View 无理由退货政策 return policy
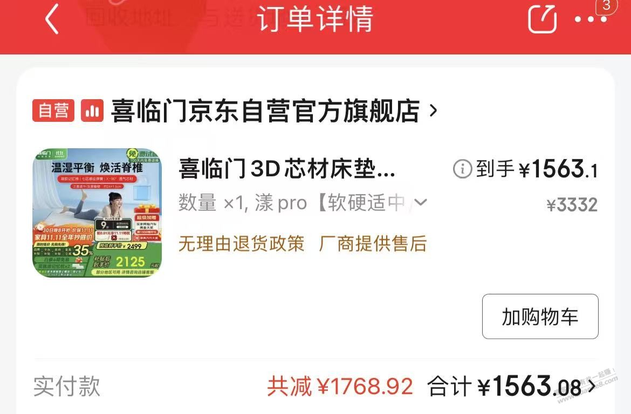 (x=242, y=244)
